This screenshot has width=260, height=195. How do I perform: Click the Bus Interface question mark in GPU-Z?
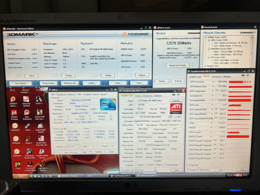click(x=181, y=125)
